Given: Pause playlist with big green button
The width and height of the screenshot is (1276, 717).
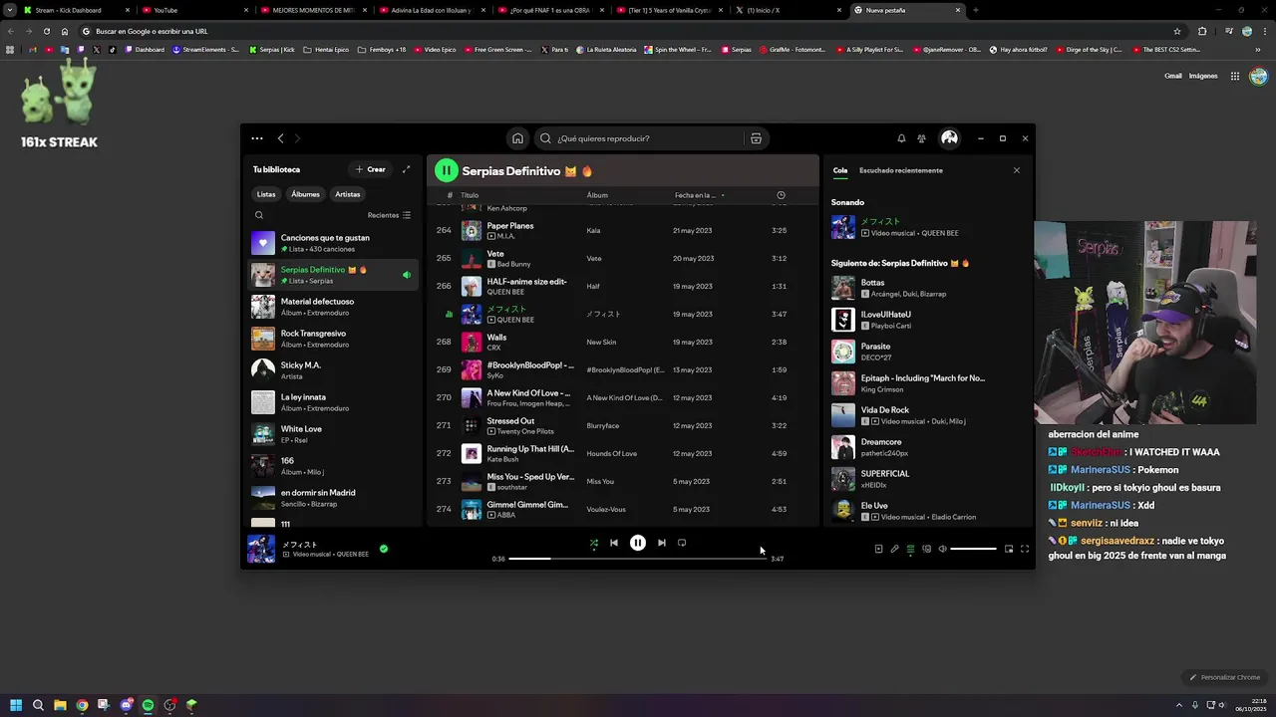Looking at the screenshot, I should click(x=446, y=171).
